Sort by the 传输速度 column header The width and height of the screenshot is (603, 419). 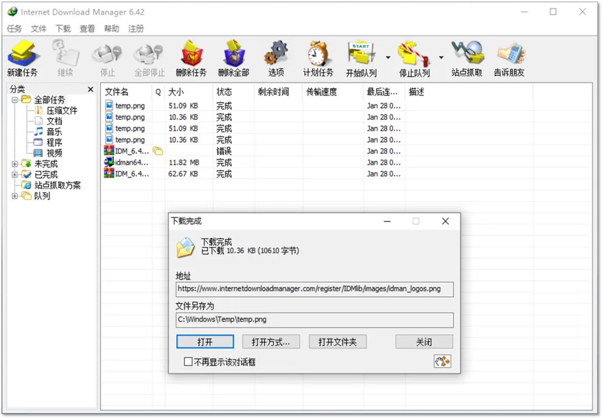(333, 92)
